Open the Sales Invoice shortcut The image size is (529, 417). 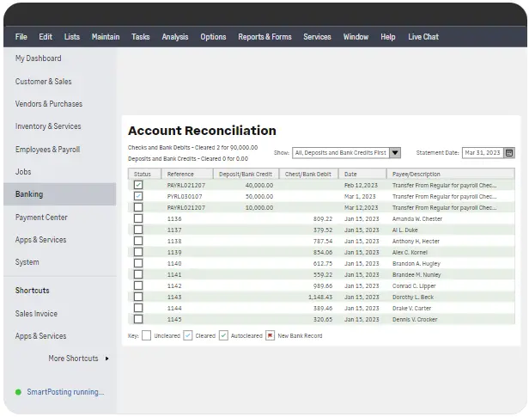pos(36,314)
